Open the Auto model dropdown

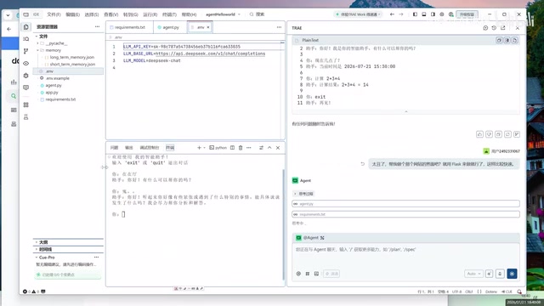[x=473, y=274]
